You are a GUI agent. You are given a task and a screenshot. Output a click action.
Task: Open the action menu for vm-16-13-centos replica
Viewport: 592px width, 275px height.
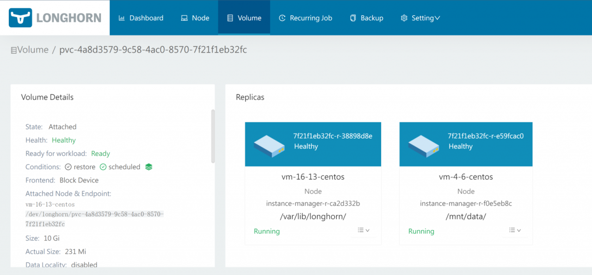(x=363, y=230)
